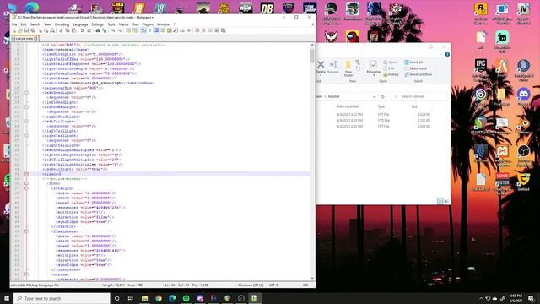Collapse the leftTailLight fold marker
This screenshot has width=540, height=304.
26,122
